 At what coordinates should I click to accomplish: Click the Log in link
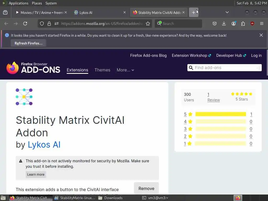coord(256,55)
